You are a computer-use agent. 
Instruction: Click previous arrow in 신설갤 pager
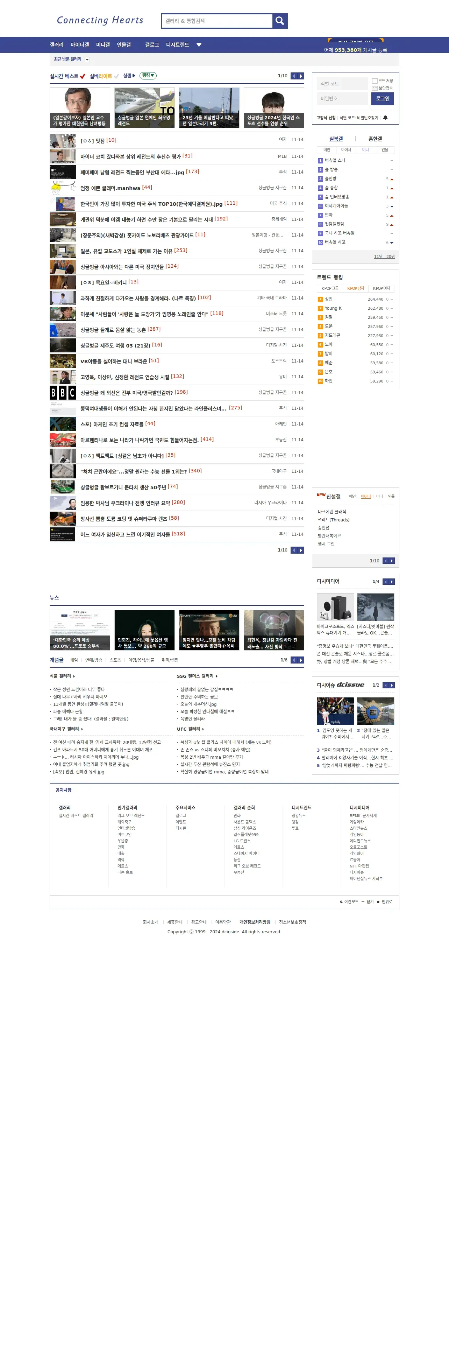[x=386, y=561]
